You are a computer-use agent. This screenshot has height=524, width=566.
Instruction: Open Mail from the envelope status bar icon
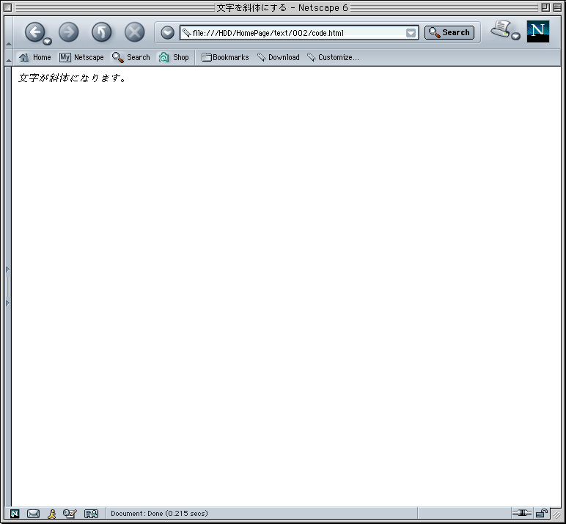pos(33,514)
